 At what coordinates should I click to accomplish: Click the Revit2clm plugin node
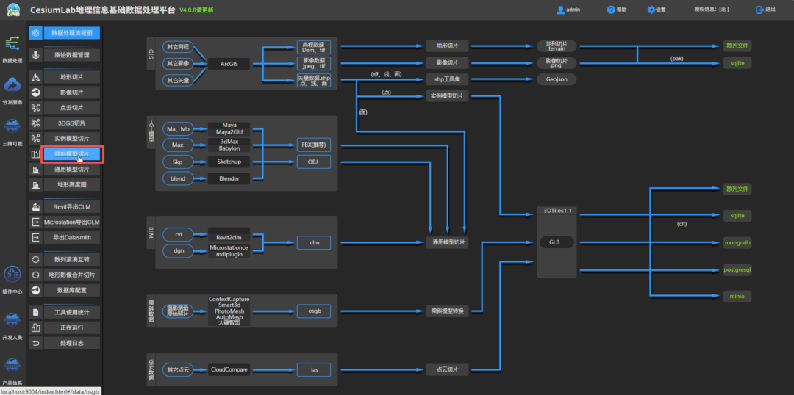[x=229, y=235]
